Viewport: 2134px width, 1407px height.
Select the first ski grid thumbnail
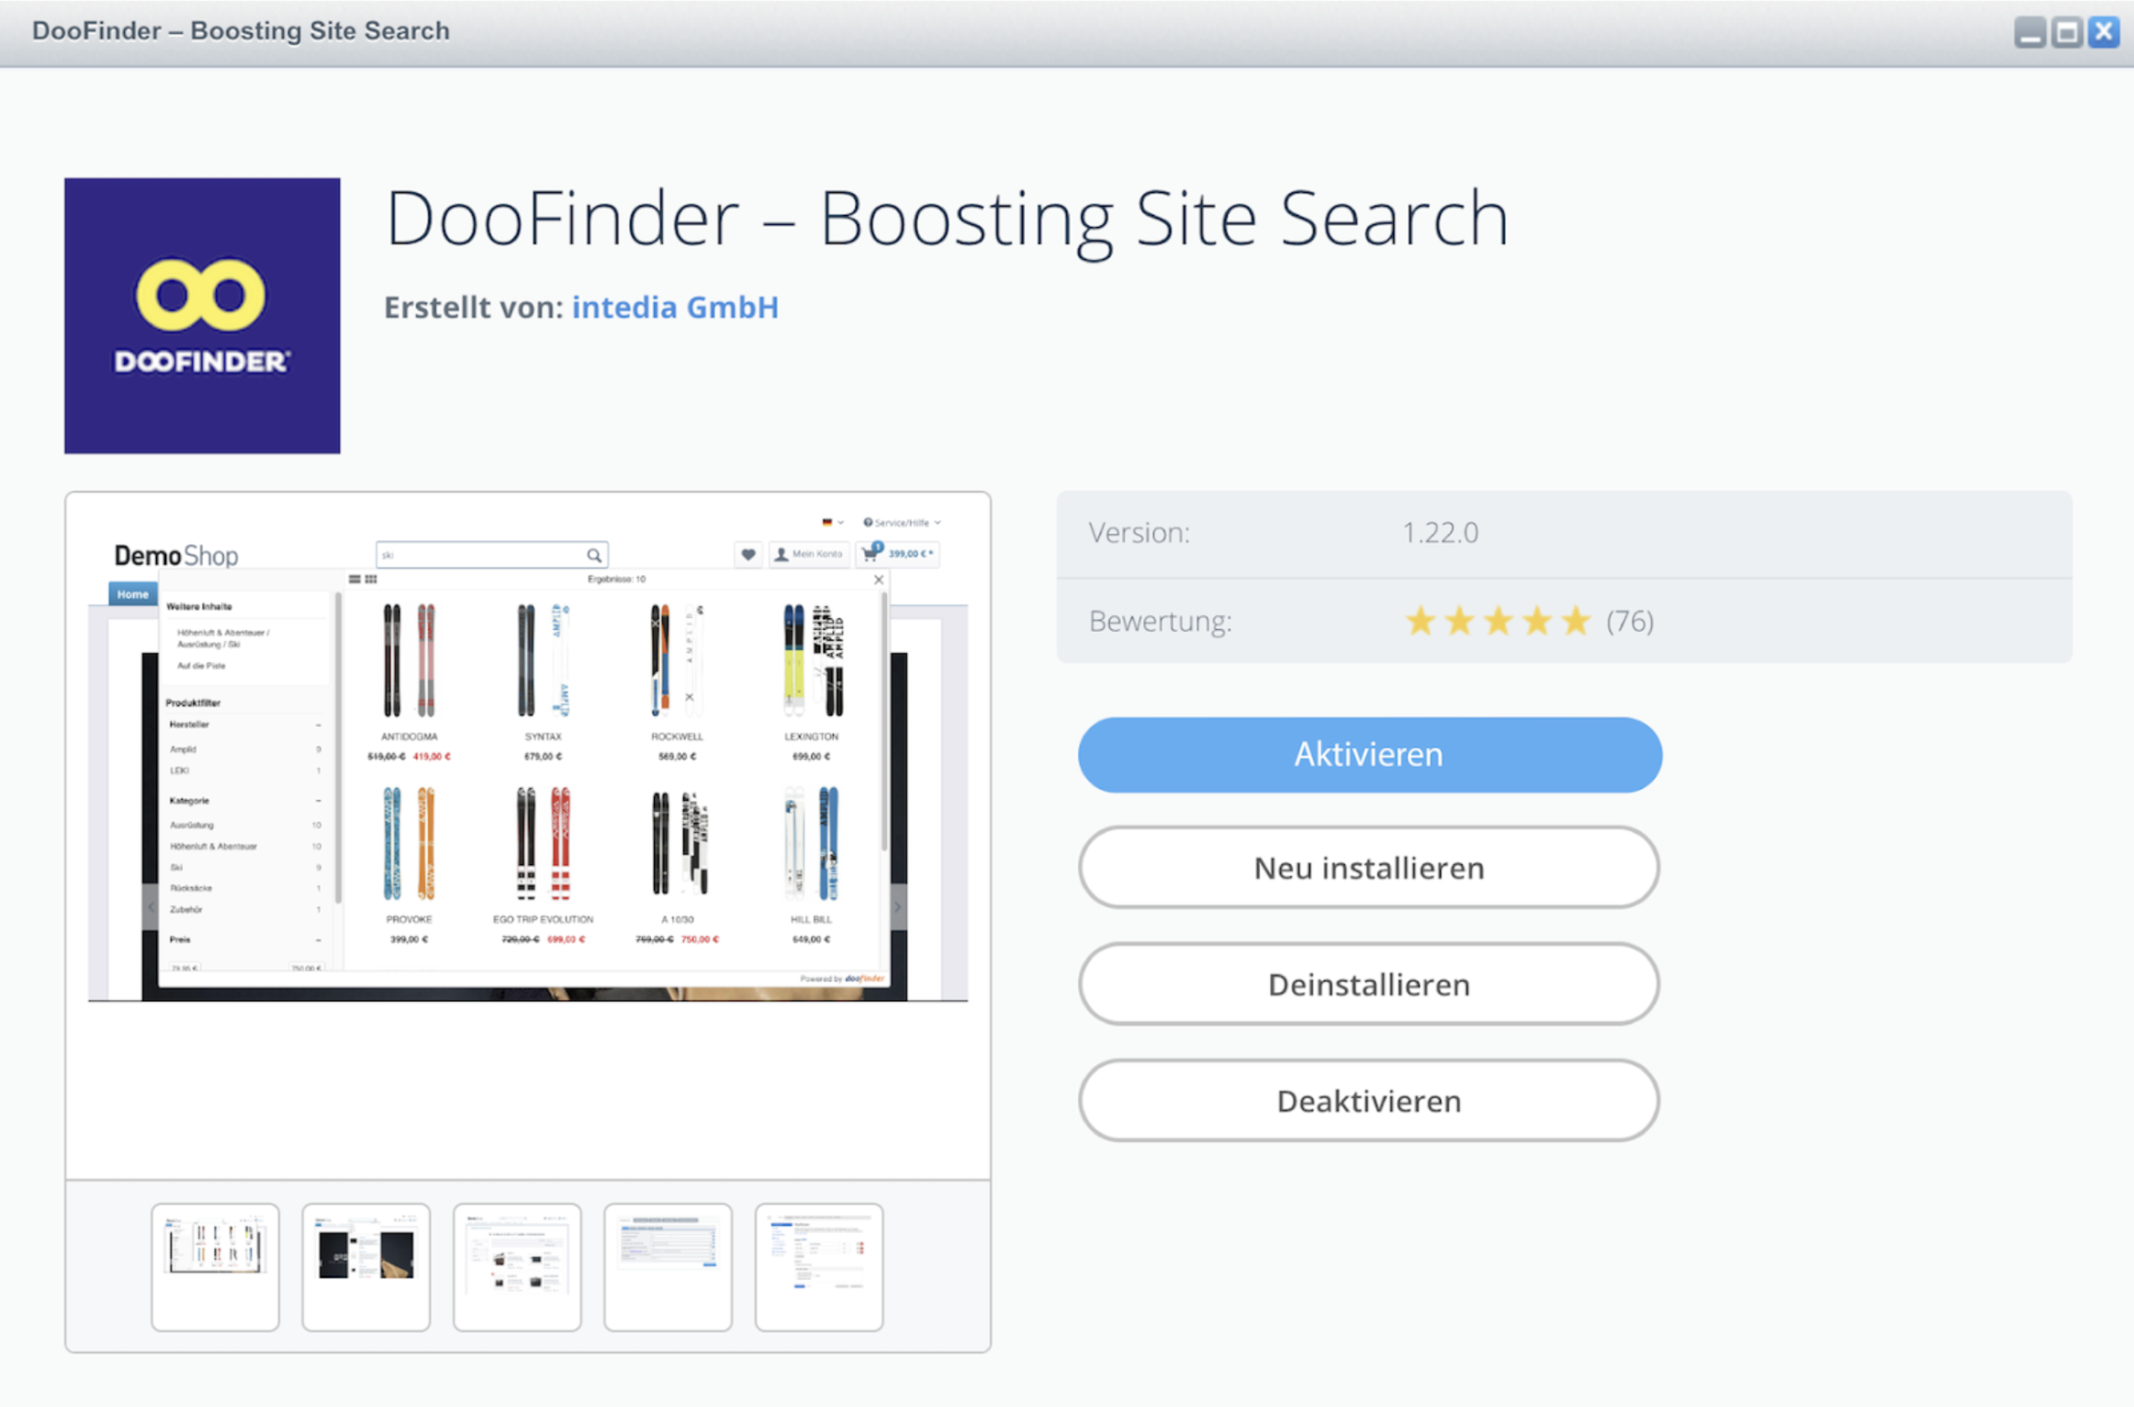(x=215, y=1266)
